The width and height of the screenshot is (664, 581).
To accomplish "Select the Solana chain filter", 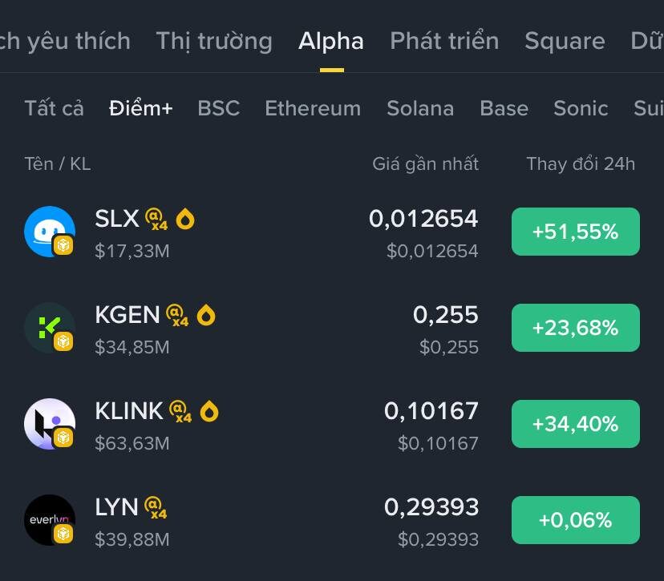I will tap(420, 108).
